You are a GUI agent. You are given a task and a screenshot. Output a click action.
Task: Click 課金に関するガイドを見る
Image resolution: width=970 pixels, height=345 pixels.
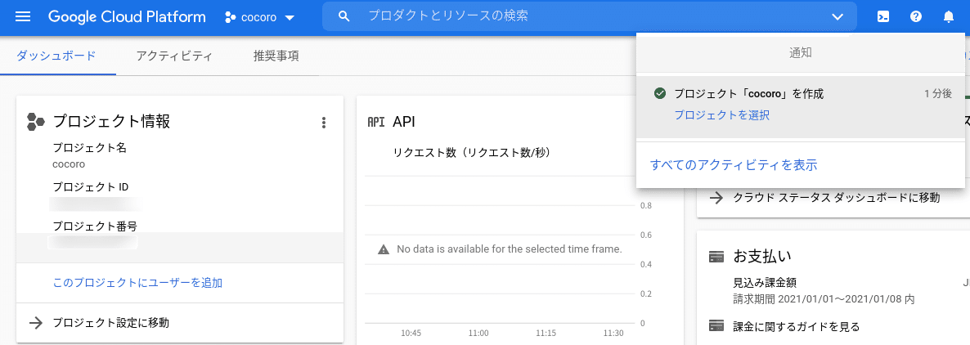(796, 327)
